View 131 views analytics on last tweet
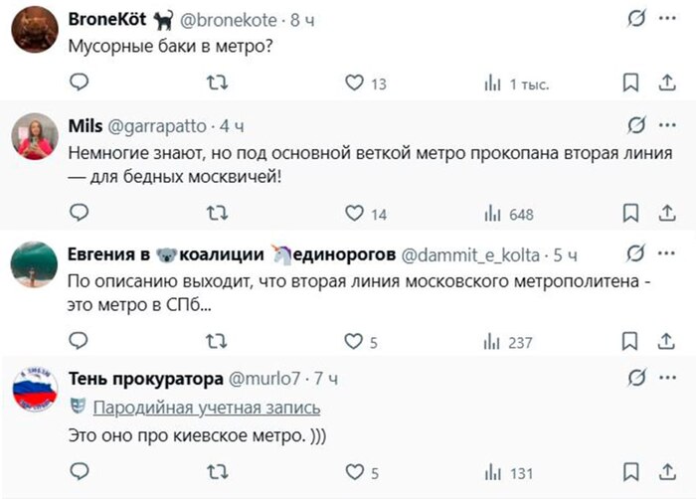 [x=509, y=473]
